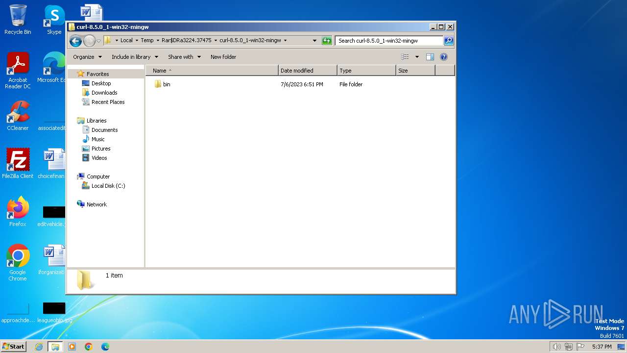Image resolution: width=627 pixels, height=353 pixels.
Task: Open Downloads in navigation pane
Action: [104, 93]
